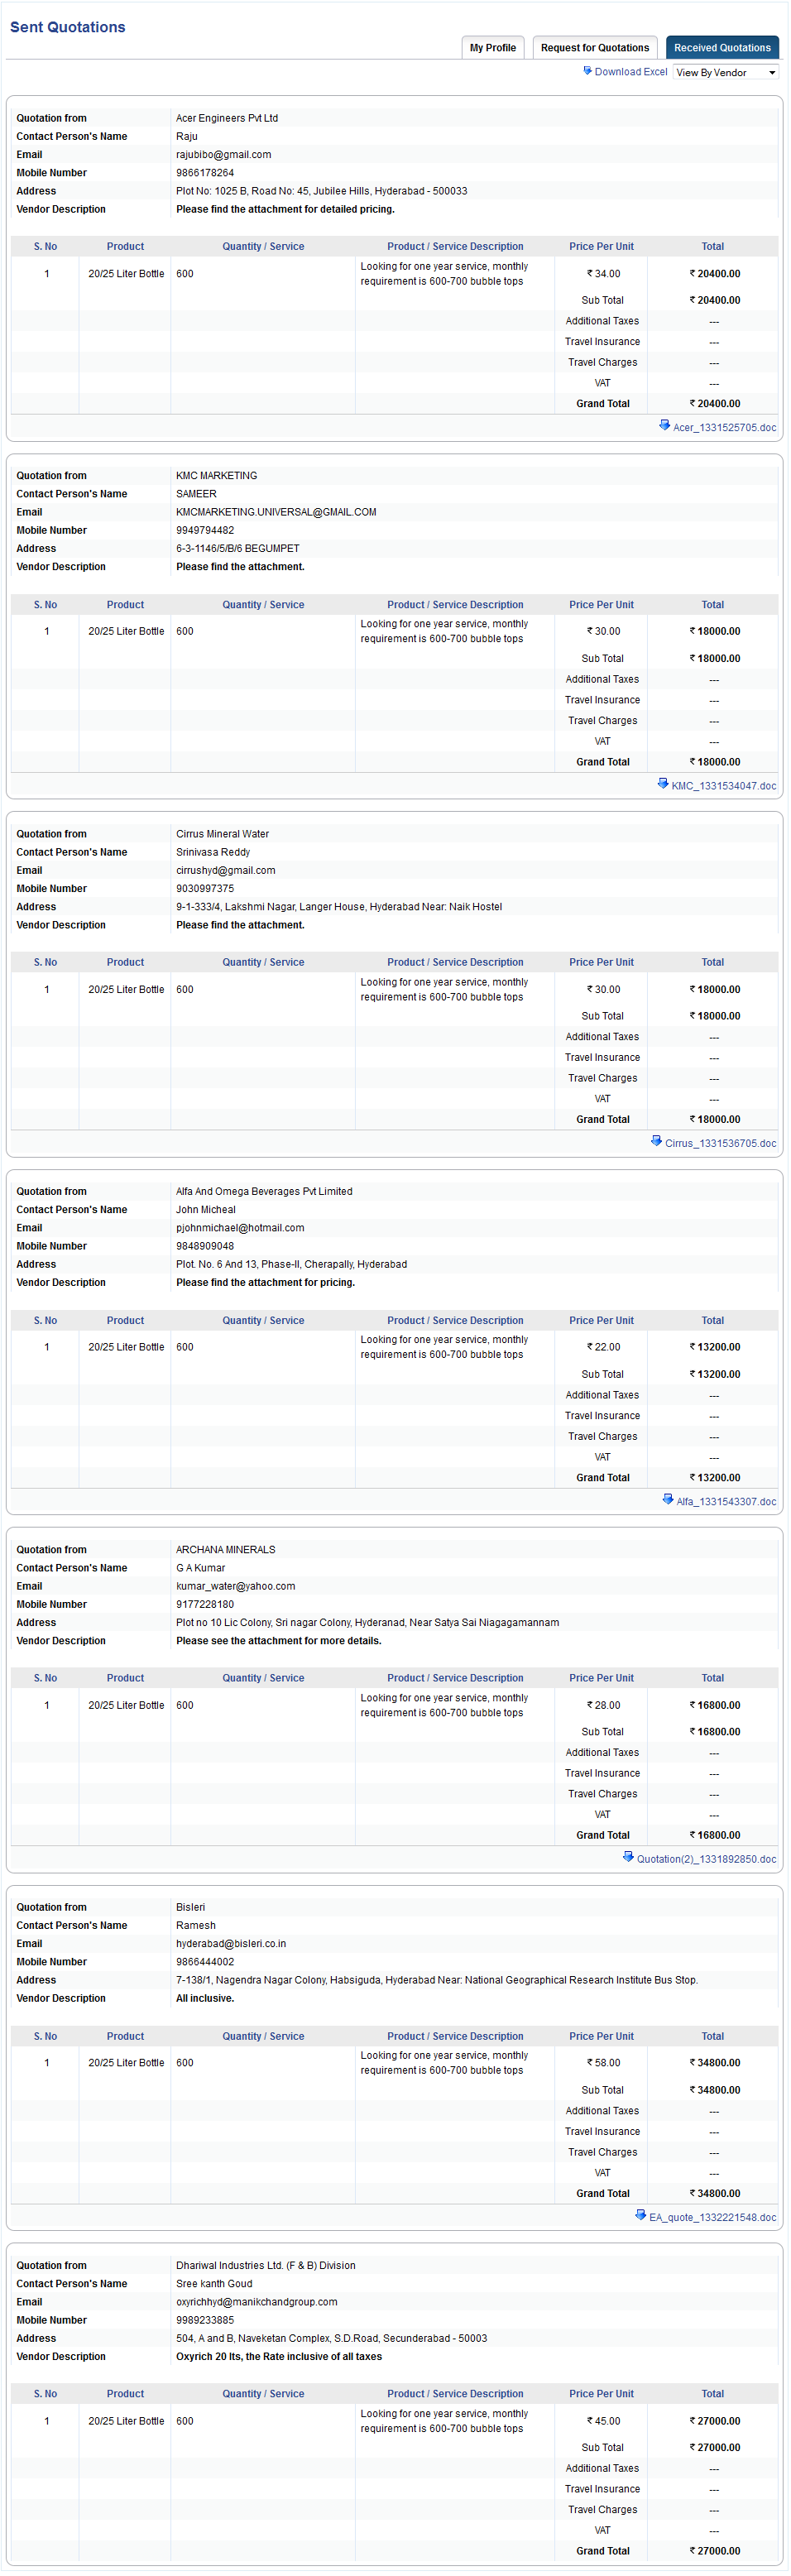The height and width of the screenshot is (2576, 791).
Task: Click Alfa grand total ₹ 13200.00
Action: point(715,1478)
